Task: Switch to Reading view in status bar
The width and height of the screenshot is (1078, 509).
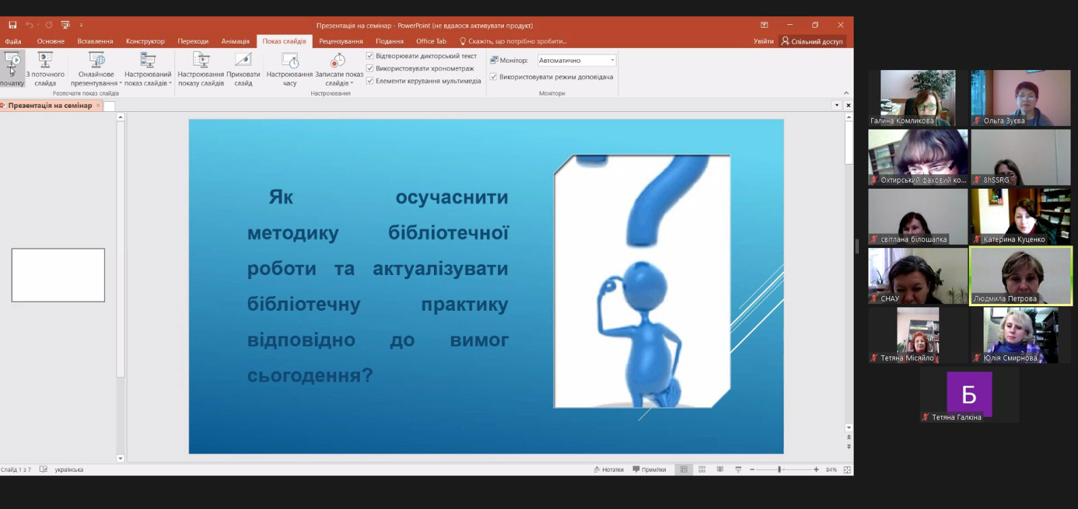Action: pos(720,469)
